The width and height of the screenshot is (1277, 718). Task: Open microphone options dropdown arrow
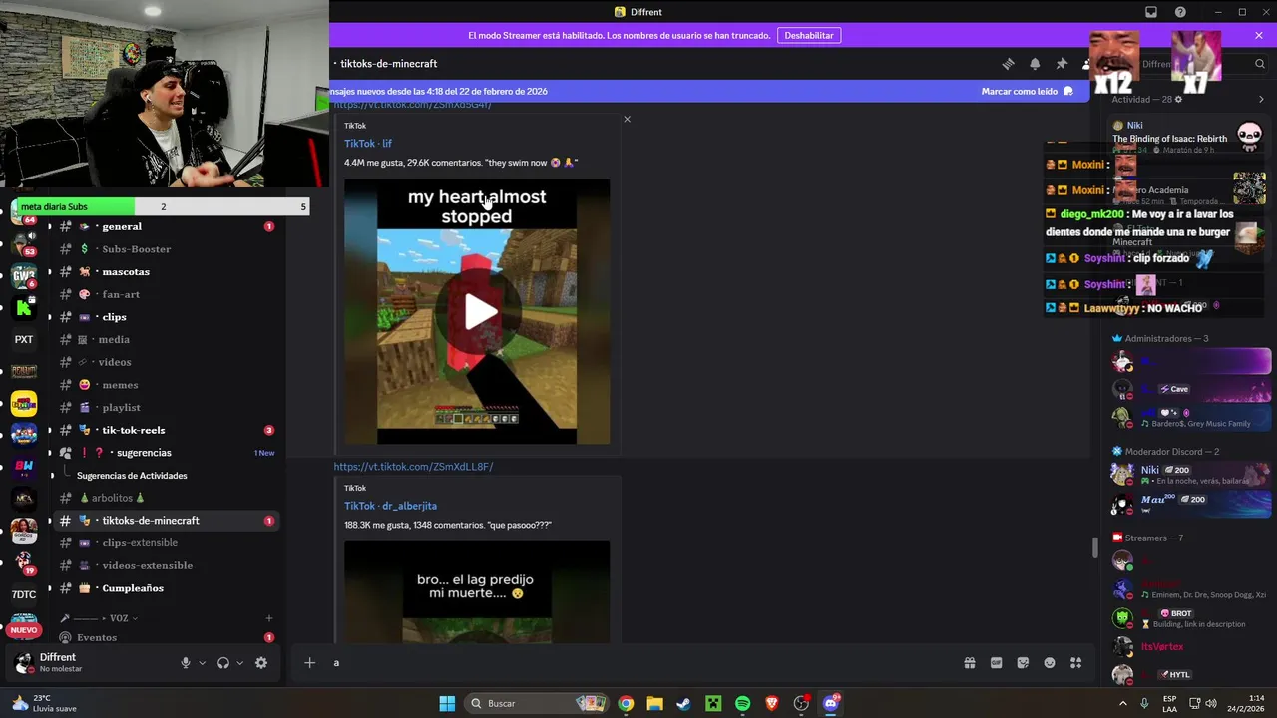(x=202, y=663)
